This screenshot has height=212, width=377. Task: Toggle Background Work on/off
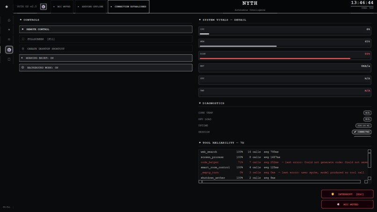pos(106,67)
